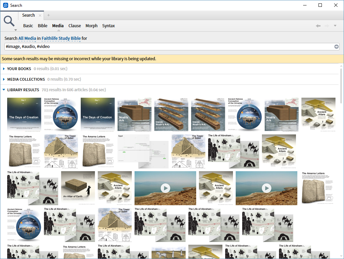Select the Syntax search tab
The image size is (344, 259).
tap(108, 26)
